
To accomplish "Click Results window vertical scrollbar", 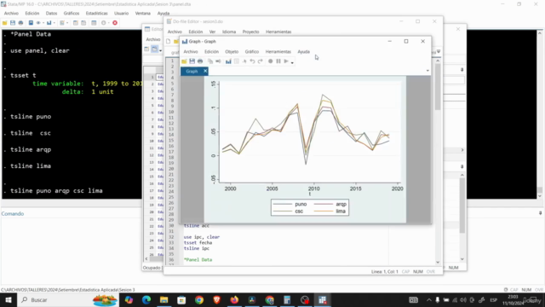I will [540, 114].
